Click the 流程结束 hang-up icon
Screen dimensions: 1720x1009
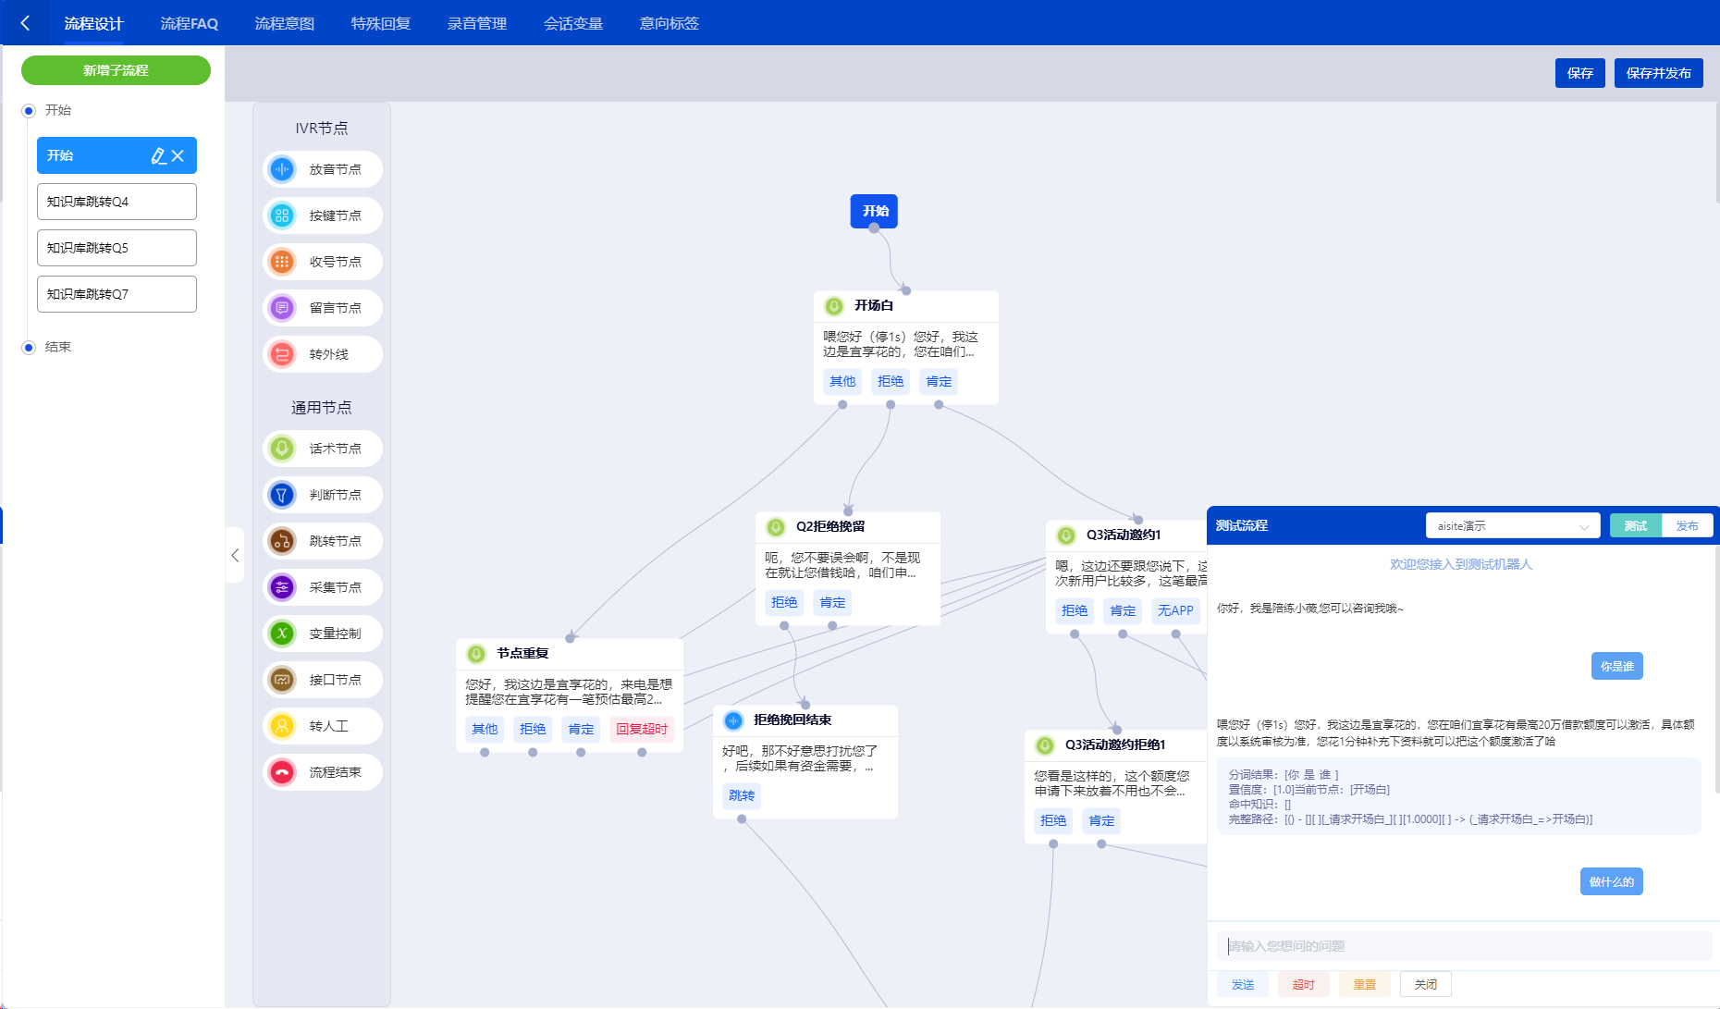[x=282, y=772]
